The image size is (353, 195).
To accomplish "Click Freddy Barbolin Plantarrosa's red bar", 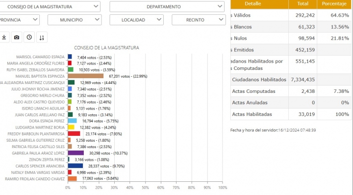I will (x=74, y=134).
